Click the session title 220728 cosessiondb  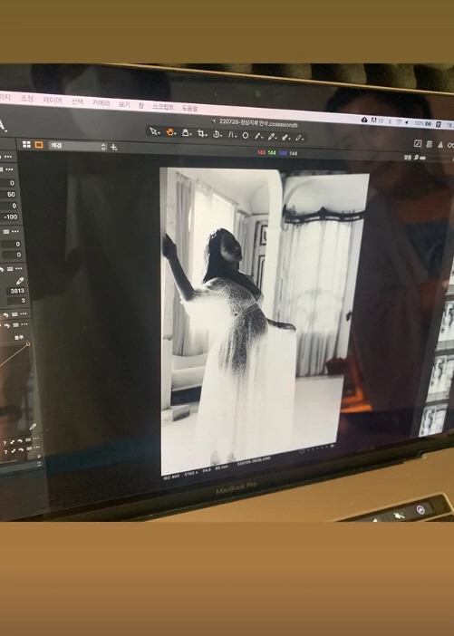(258, 122)
